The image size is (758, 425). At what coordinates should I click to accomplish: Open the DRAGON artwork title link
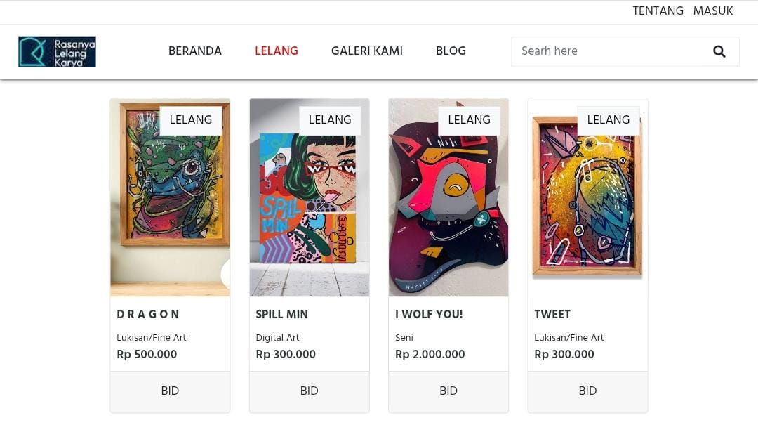(x=147, y=314)
